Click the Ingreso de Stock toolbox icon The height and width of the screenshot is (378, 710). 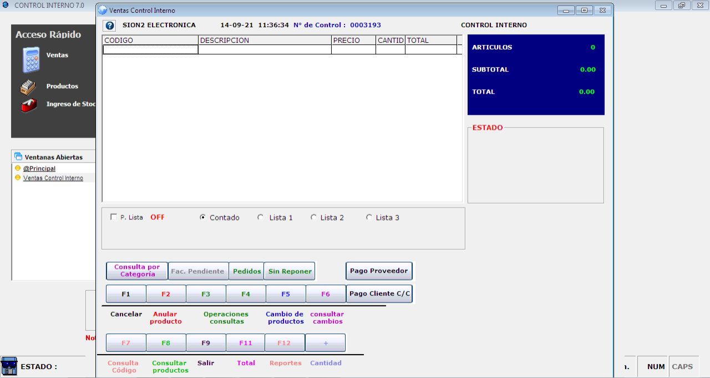(28, 105)
